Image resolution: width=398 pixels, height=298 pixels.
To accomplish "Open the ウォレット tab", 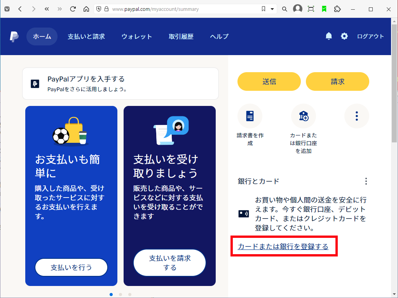I will point(136,36).
